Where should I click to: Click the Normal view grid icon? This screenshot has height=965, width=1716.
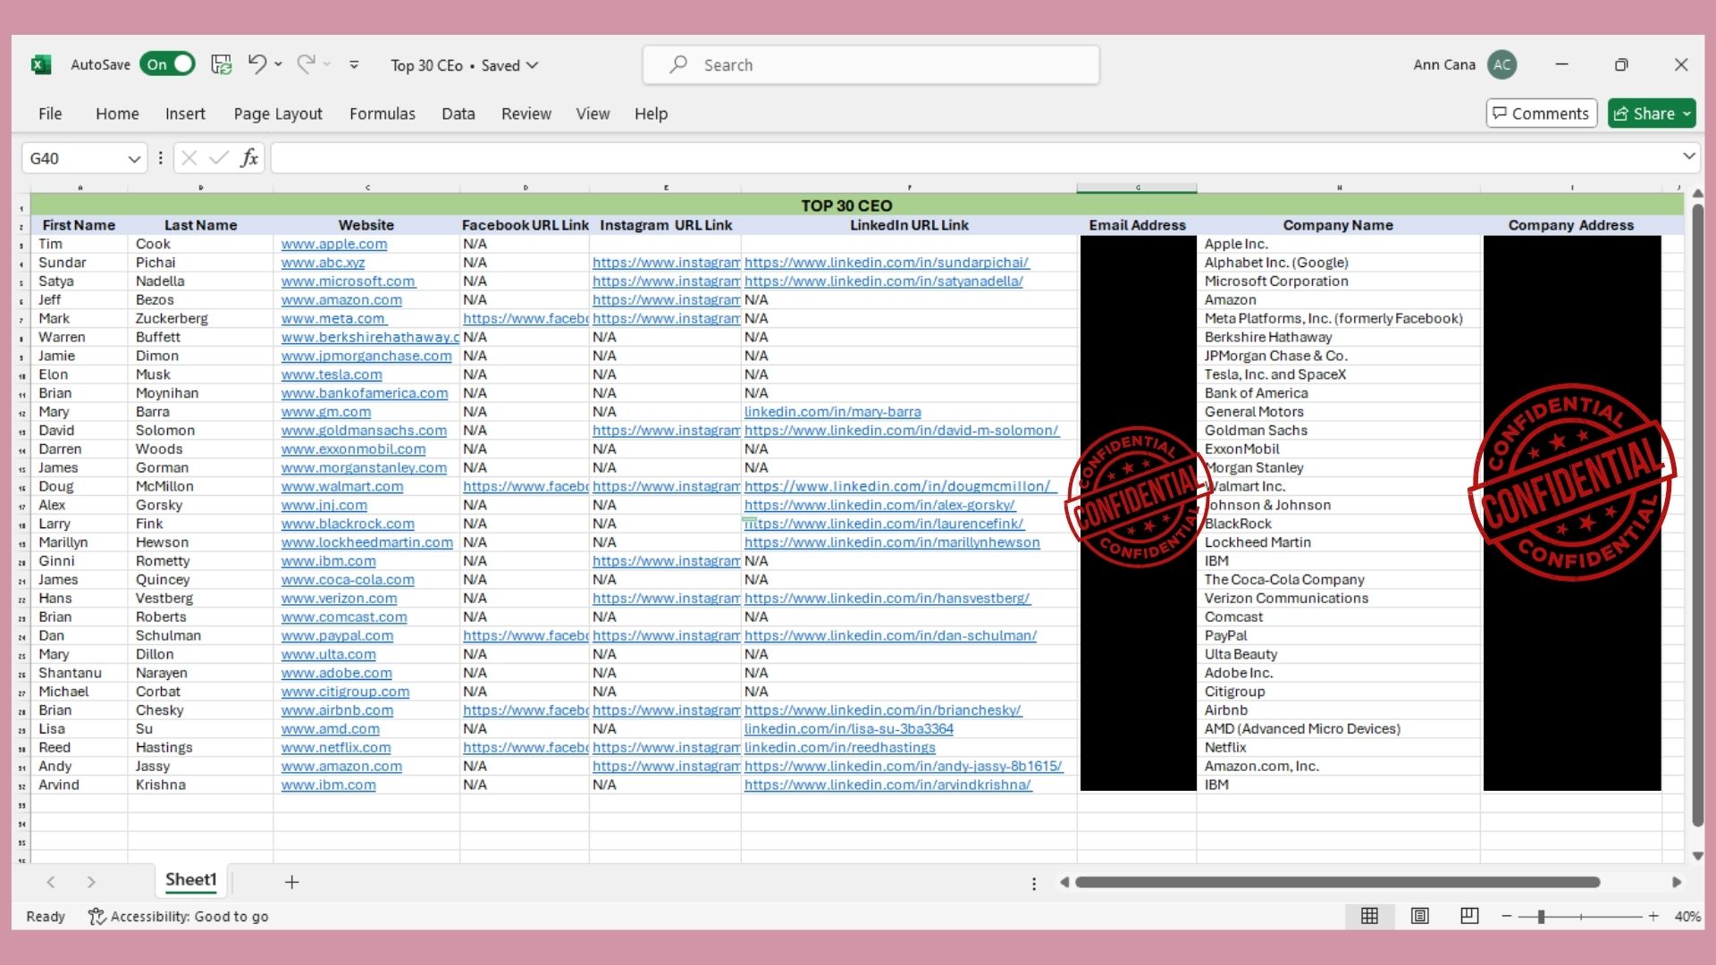(1369, 916)
